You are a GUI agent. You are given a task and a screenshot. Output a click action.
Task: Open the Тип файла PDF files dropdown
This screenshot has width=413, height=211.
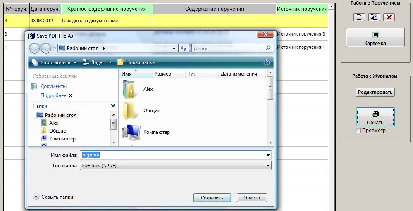175,166
